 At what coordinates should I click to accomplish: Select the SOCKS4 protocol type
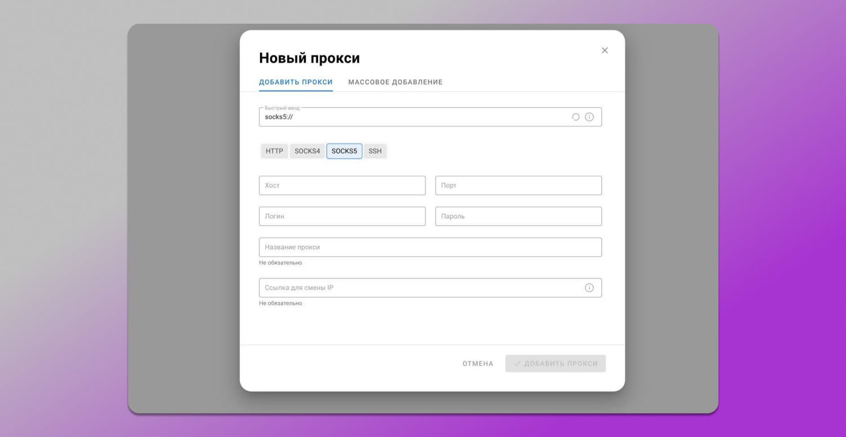(307, 151)
